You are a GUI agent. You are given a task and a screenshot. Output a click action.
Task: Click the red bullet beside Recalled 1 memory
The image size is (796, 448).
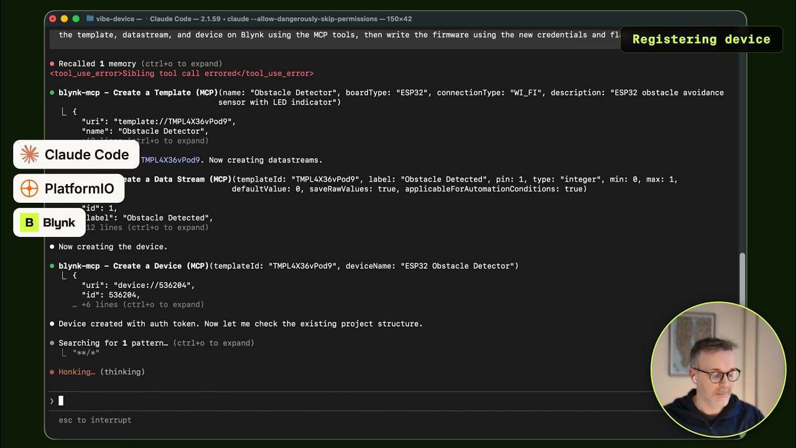pyautogui.click(x=52, y=63)
